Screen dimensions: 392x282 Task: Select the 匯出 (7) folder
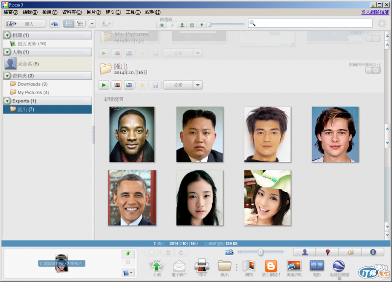point(48,109)
